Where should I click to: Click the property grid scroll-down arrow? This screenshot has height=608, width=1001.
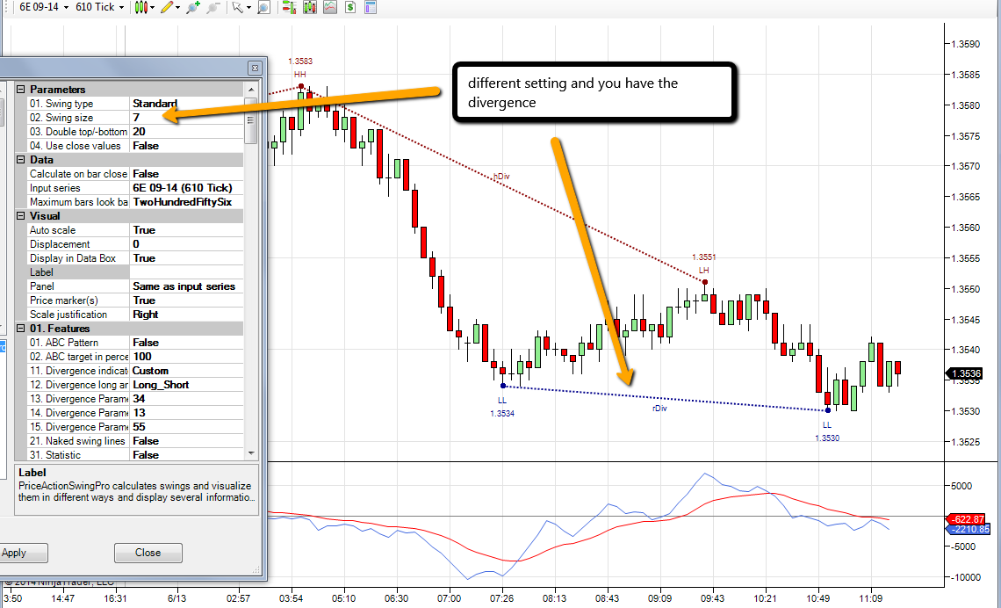point(251,453)
